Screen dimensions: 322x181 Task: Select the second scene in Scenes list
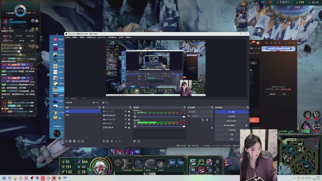pyautogui.click(x=83, y=115)
